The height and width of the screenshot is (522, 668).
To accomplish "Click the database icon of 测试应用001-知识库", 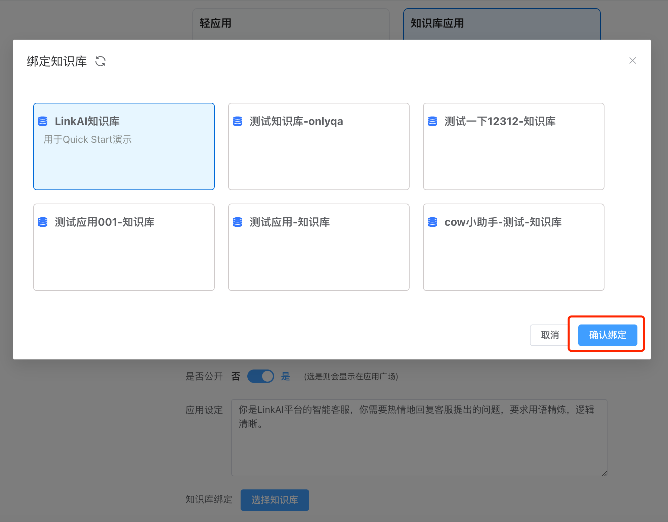I will pyautogui.click(x=43, y=222).
